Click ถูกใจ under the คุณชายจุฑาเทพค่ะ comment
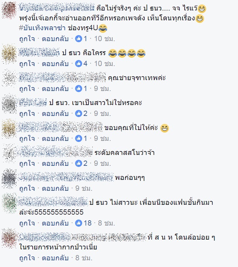 (x=27, y=89)
